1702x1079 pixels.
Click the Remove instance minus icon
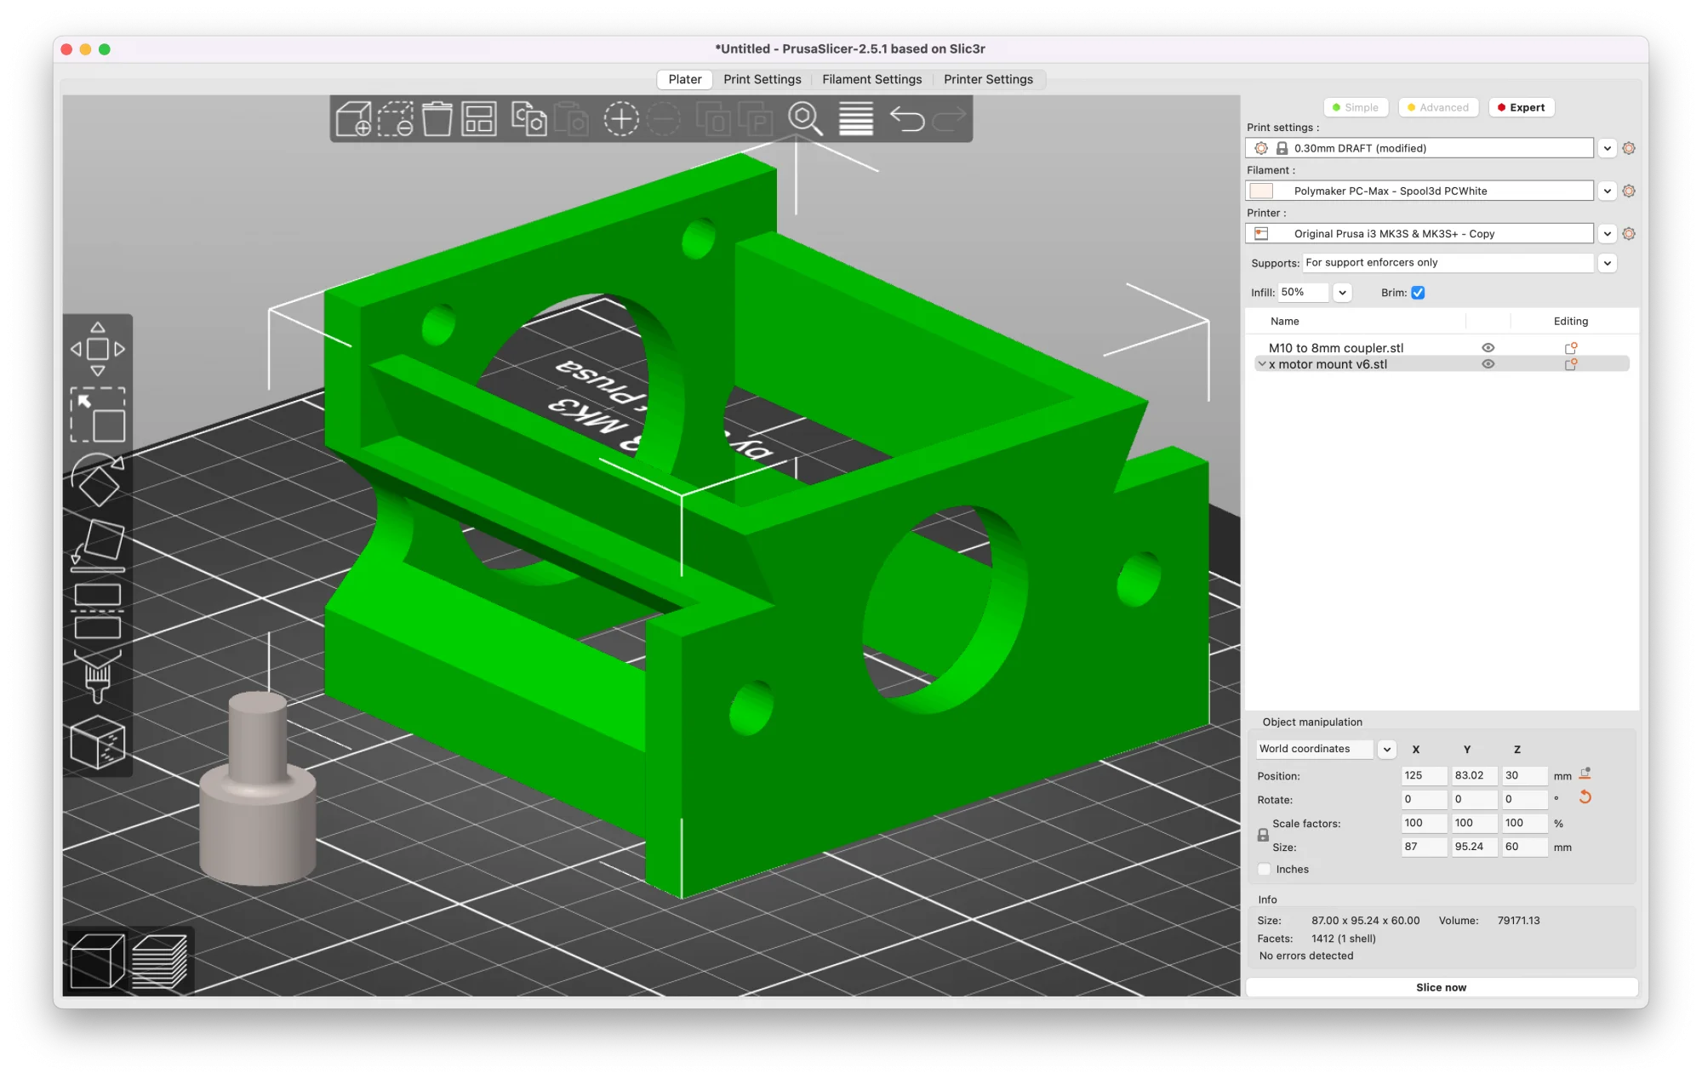click(x=664, y=119)
